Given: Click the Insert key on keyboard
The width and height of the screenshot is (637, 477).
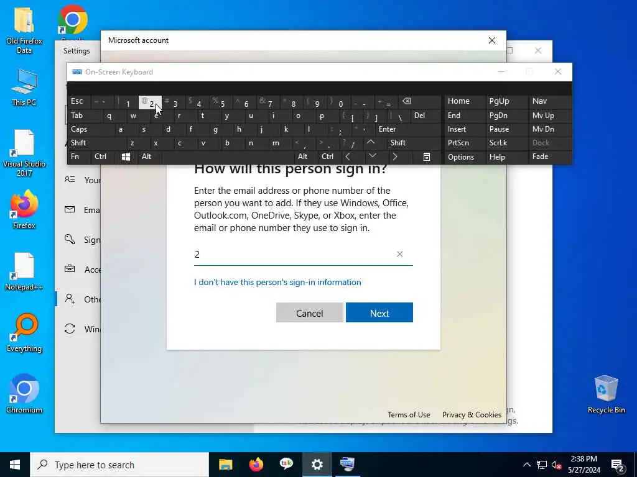Looking at the screenshot, I should (x=465, y=129).
